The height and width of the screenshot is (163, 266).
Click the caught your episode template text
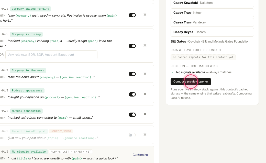pos(53,97)
